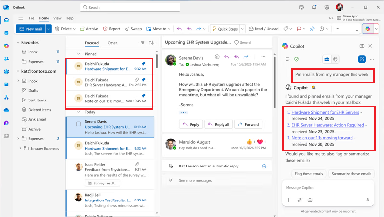Image resolution: width=384 pixels, height=217 pixels.
Task: Collapse the Today group
Action: point(79,112)
